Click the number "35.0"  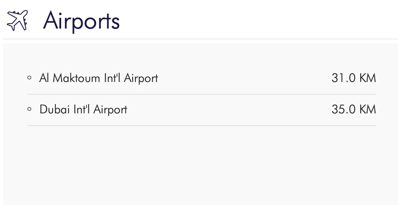pyautogui.click(x=343, y=109)
